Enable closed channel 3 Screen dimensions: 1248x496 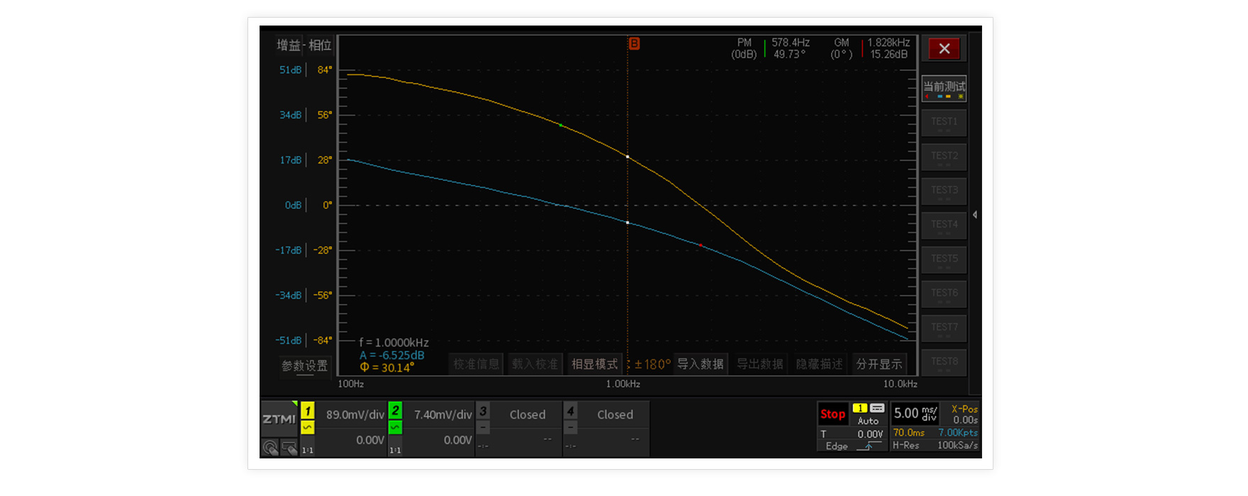(483, 412)
